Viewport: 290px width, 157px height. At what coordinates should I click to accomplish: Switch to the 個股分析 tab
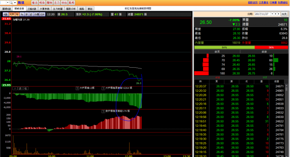click(x=71, y=9)
